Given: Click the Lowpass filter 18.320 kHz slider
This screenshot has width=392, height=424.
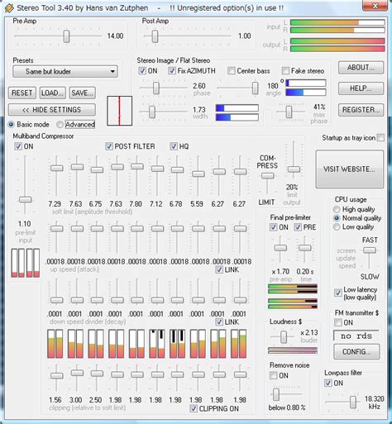Looking at the screenshot, I should 353,402.
